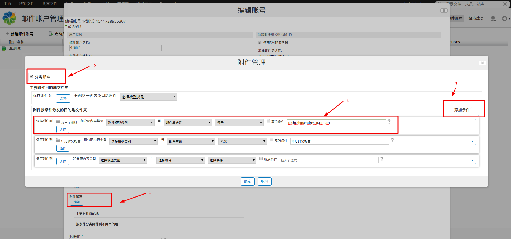Screen dimensions: 511x239
Task: Click help question mark beside ceshi.zhou email field
Action: click(389, 122)
